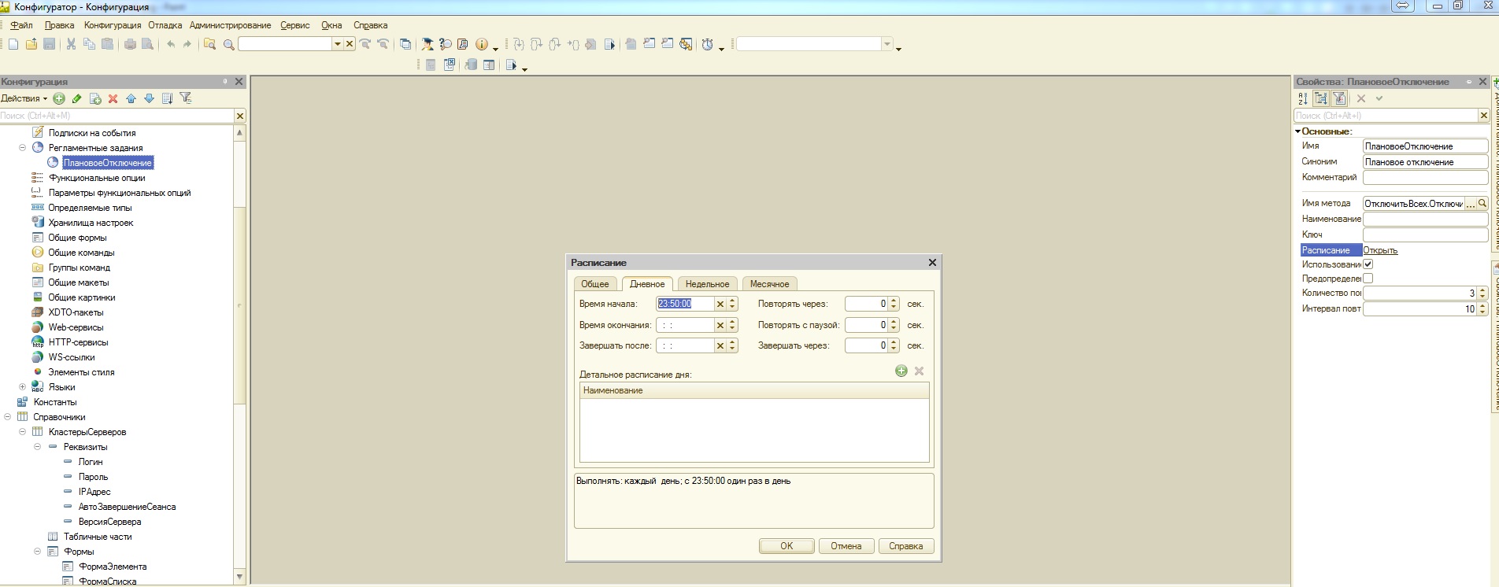The height and width of the screenshot is (587, 1499).
Task: Click the magnifier Find icon in toolbar
Action: [229, 45]
